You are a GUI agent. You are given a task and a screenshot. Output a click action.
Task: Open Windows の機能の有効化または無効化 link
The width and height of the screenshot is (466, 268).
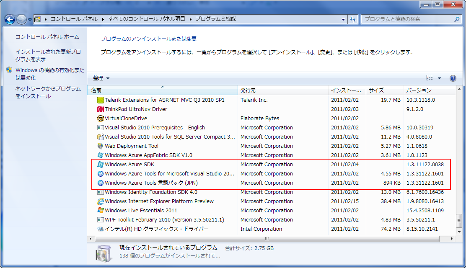click(x=49, y=74)
